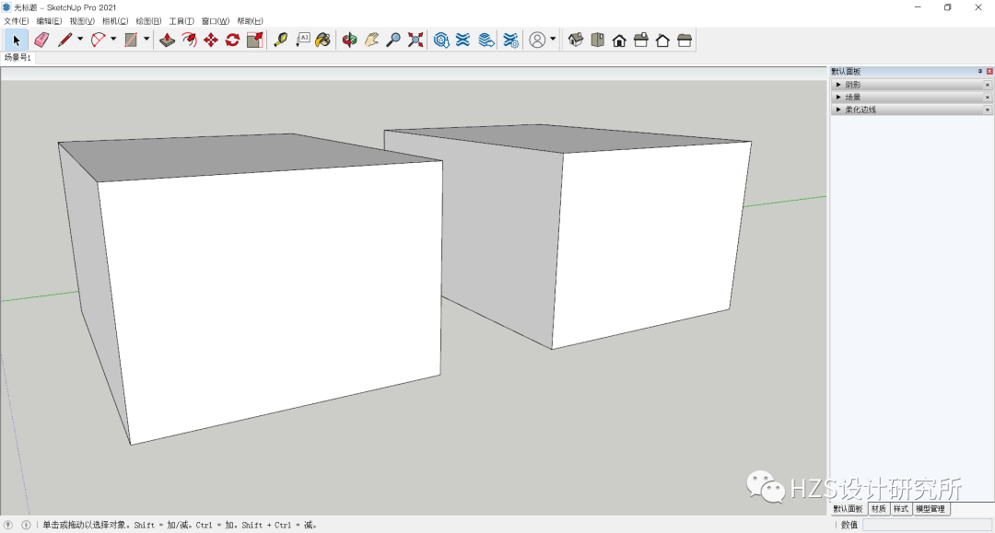Use the Orbit tool

pos(350,40)
